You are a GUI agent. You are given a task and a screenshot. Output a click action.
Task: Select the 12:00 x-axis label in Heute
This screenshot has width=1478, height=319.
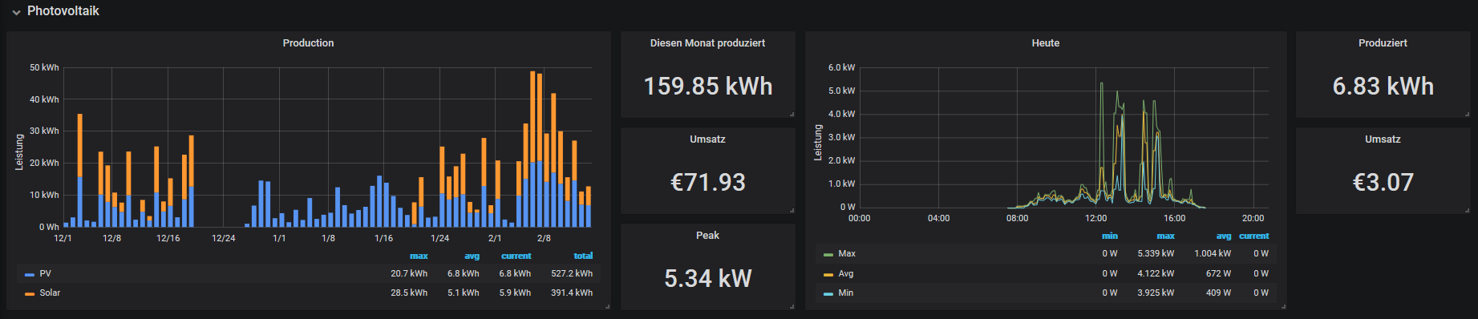1095,218
